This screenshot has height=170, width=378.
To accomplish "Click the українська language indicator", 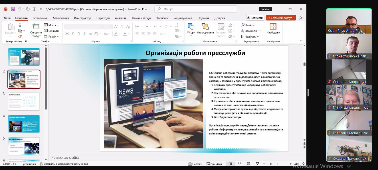I will tap(29, 164).
